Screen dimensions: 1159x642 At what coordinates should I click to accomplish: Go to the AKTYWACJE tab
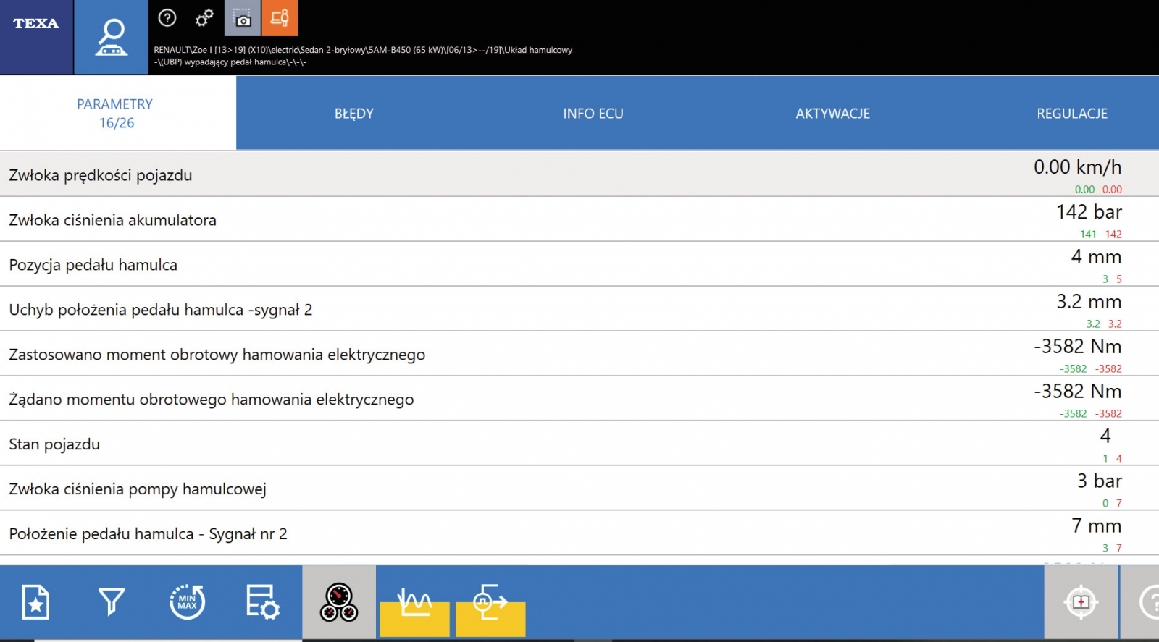click(x=832, y=114)
